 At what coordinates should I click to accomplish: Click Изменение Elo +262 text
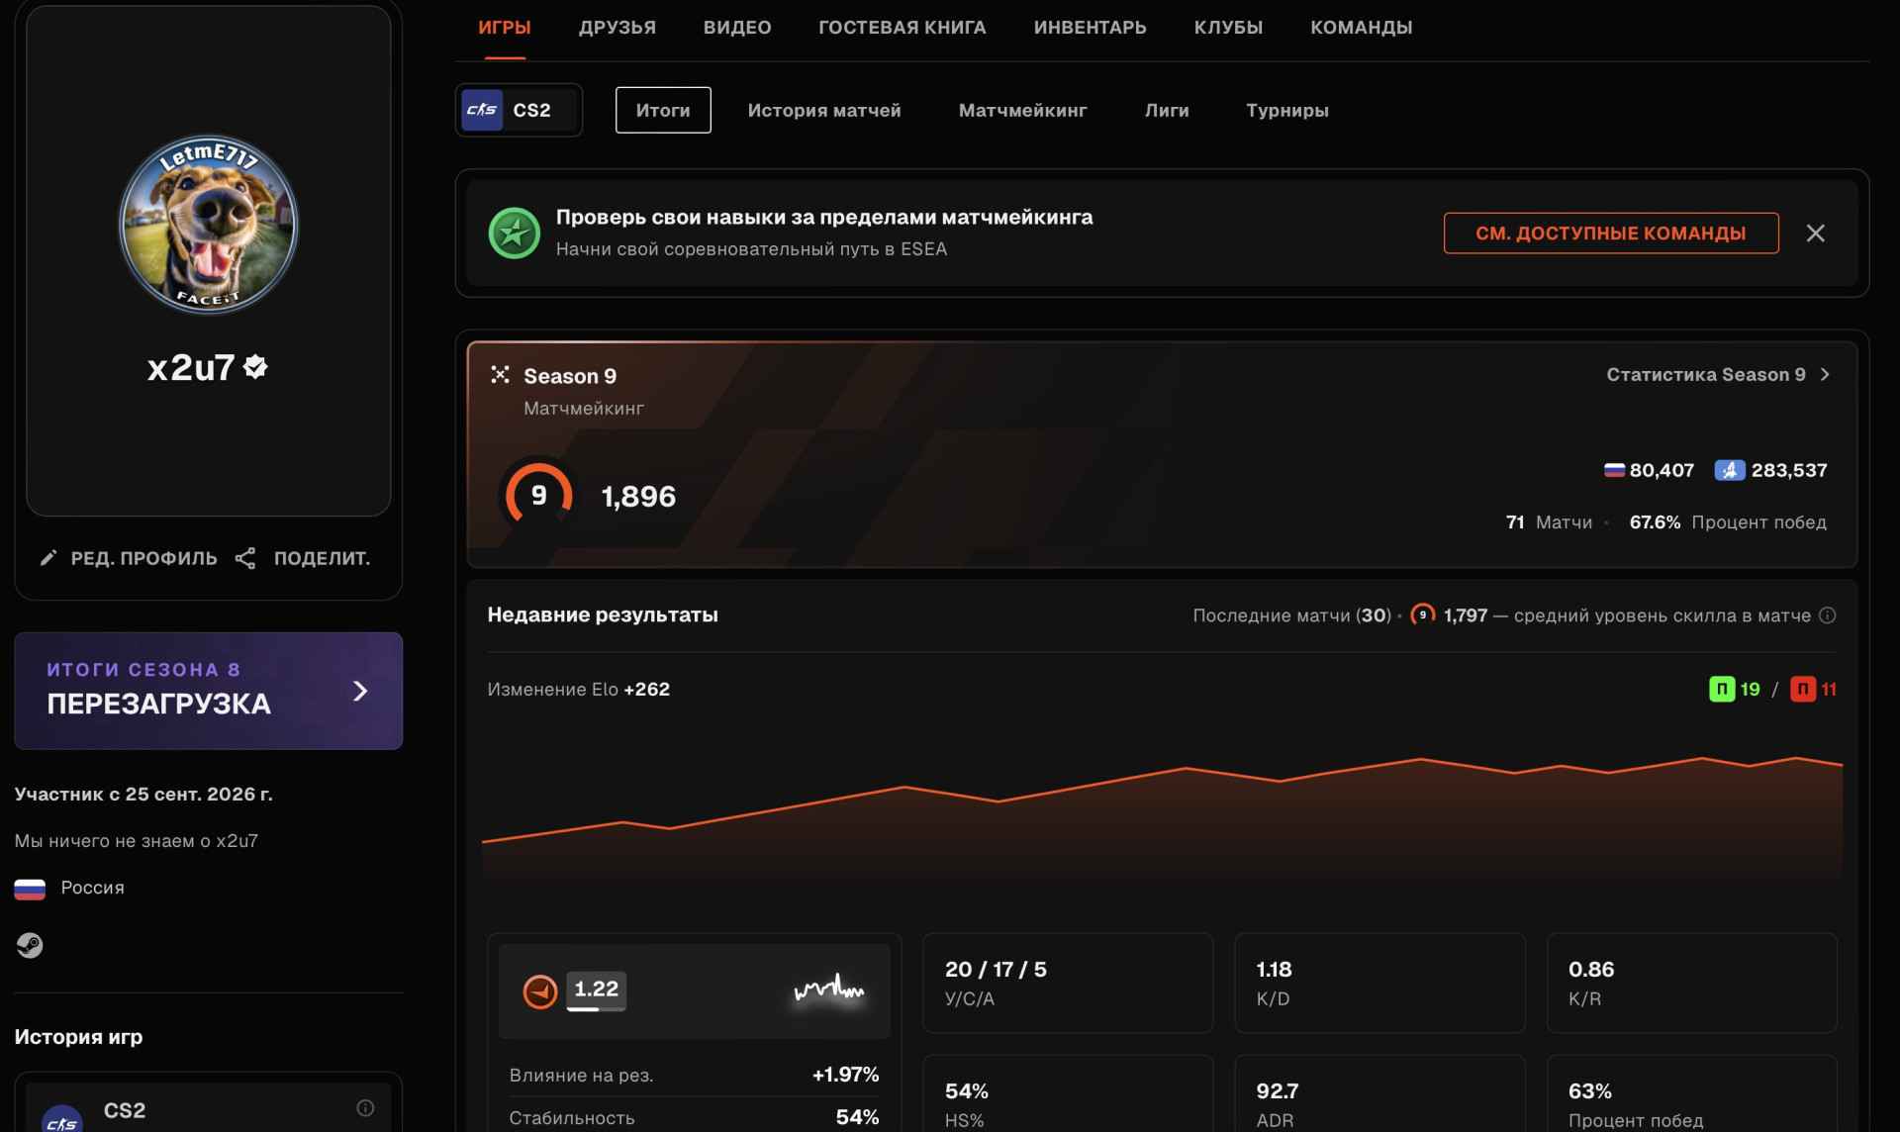point(578,689)
